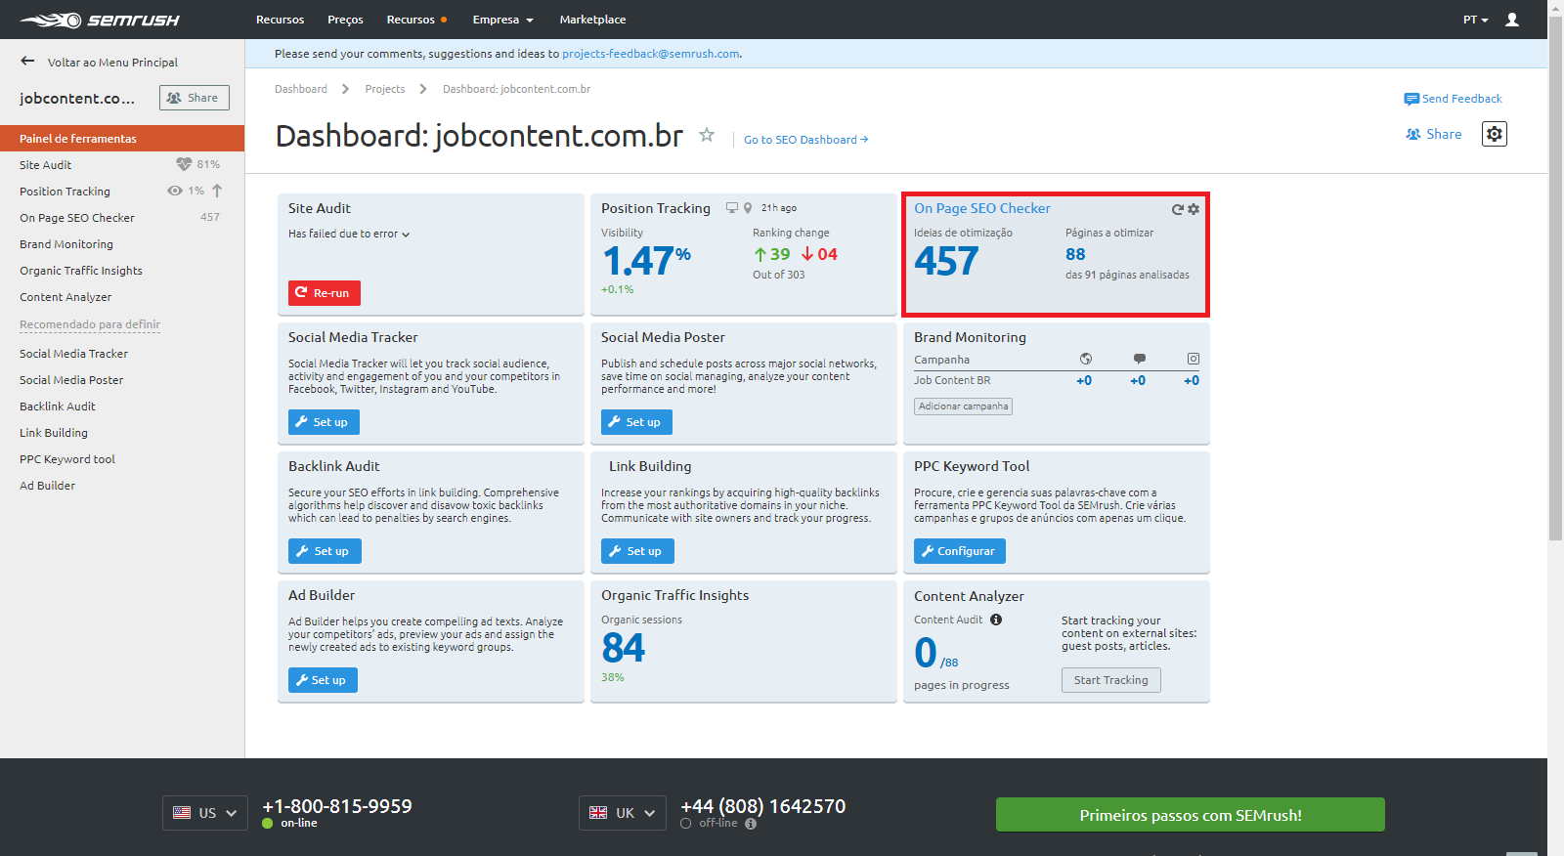Screen dimensions: 1564x856
Task: Open On Page SEO Checker settings gear
Action: pos(1194,209)
